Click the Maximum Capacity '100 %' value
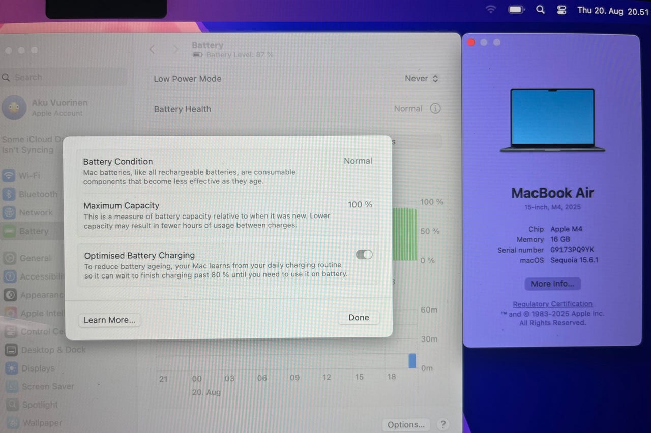Viewport: 651px width, 433px height. coord(360,204)
